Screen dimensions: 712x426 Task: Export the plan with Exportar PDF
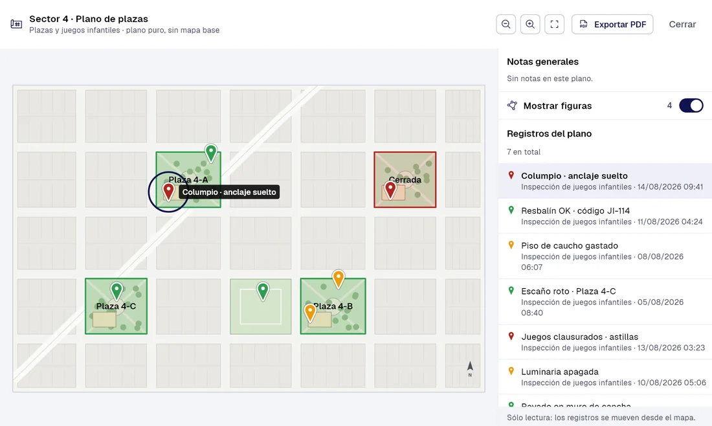coord(612,24)
